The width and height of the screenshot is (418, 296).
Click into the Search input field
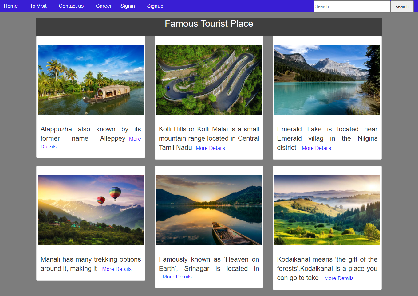click(x=352, y=6)
